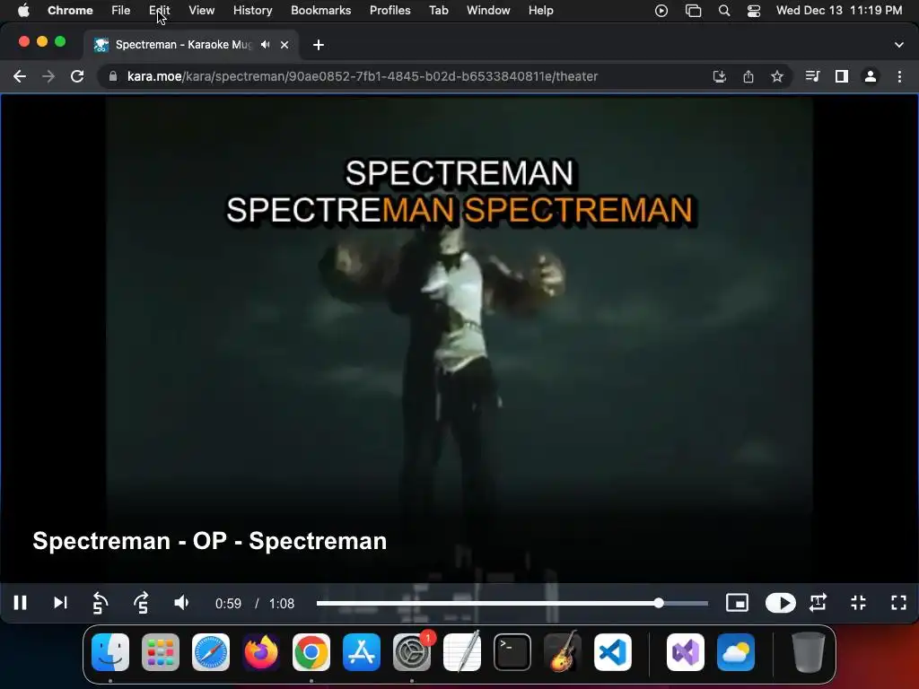Open Chrome media controls icon

[x=812, y=76]
